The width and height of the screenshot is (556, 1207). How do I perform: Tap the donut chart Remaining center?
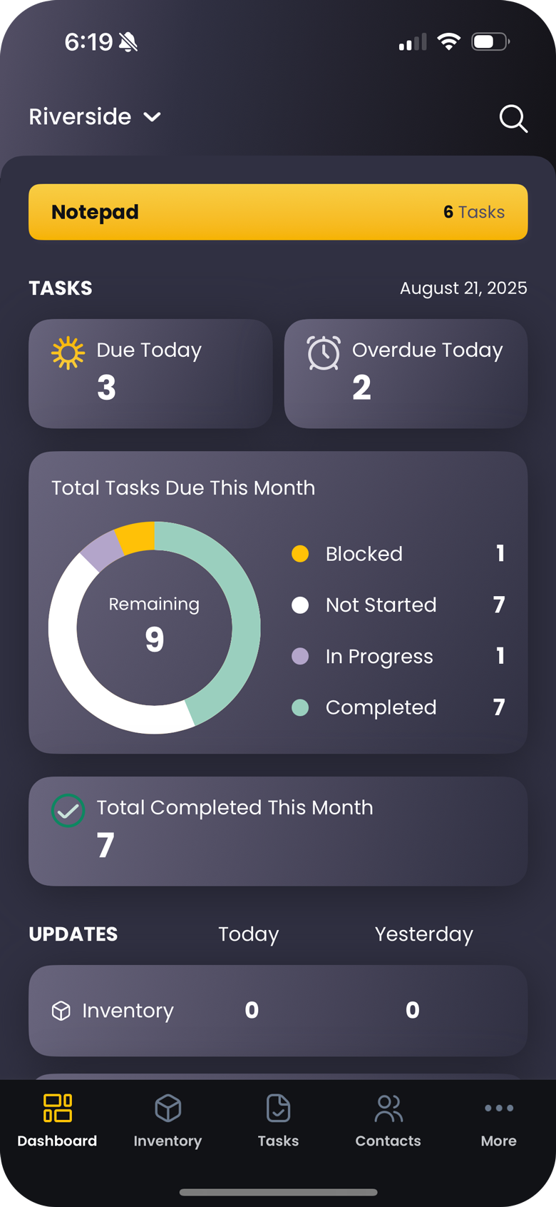(x=154, y=627)
